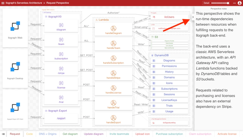Open the Purchase subscription tab
The image size is (243, 137).
pyautogui.click(x=169, y=134)
